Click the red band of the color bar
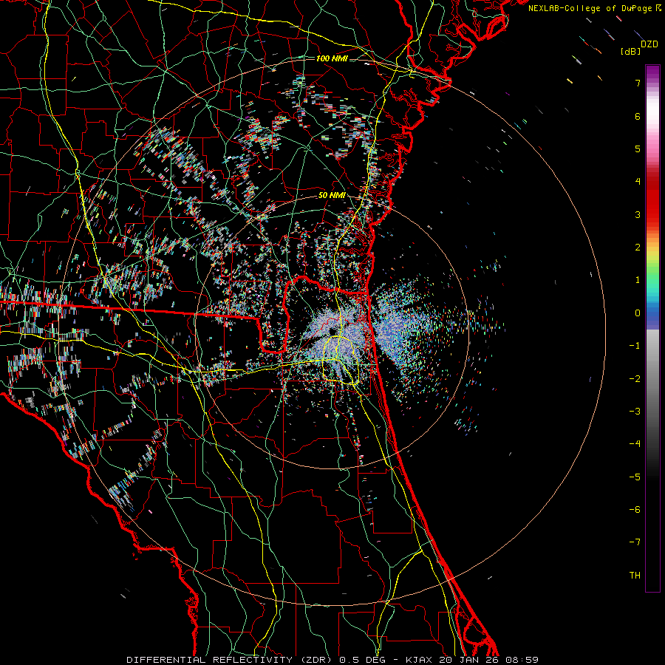Viewport: 665px width, 665px height. click(x=652, y=204)
